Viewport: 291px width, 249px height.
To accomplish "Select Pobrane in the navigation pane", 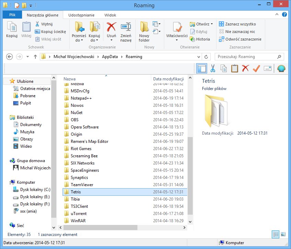I will (x=28, y=96).
